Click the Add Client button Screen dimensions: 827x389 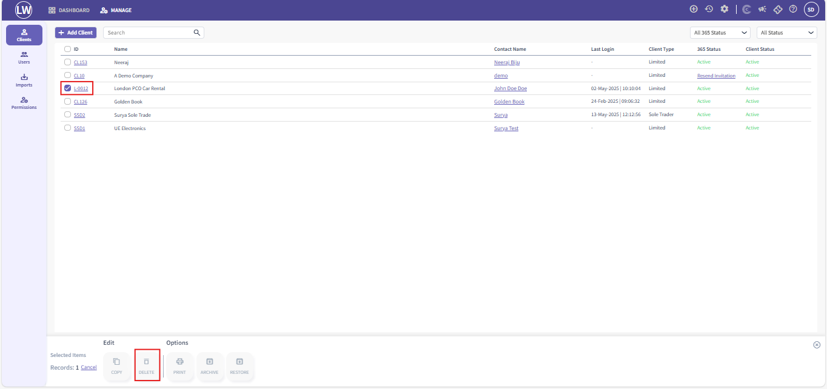(x=76, y=33)
